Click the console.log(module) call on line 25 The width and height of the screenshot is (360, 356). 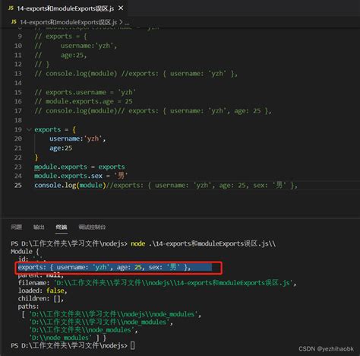[x=70, y=186]
